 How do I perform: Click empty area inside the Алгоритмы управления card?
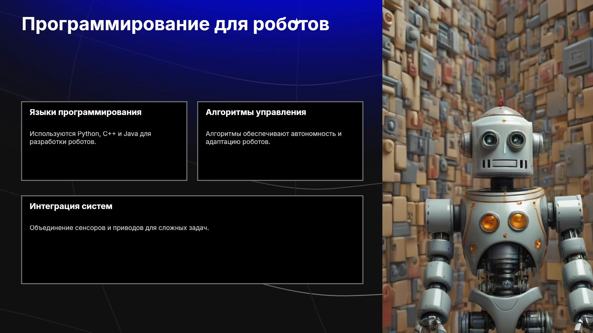click(x=280, y=163)
